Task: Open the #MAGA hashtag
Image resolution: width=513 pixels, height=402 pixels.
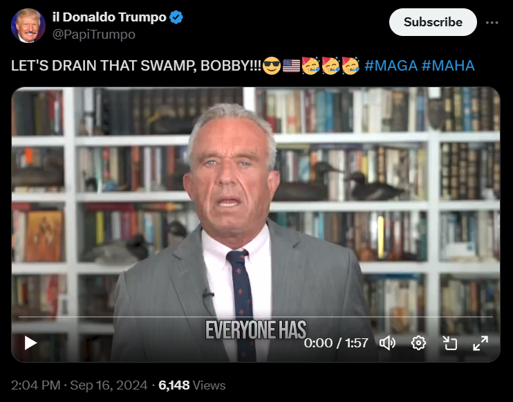Action: [x=391, y=66]
